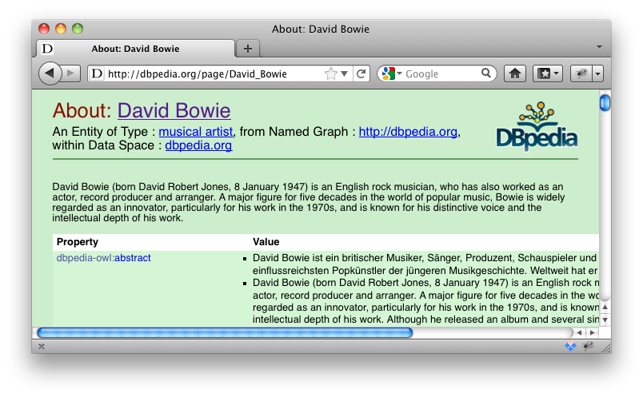Click the Forward navigation arrow

coord(71,73)
